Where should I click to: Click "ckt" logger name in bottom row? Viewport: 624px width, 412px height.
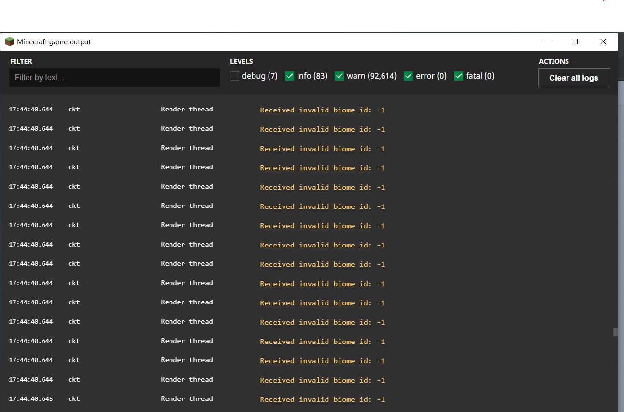coord(74,399)
